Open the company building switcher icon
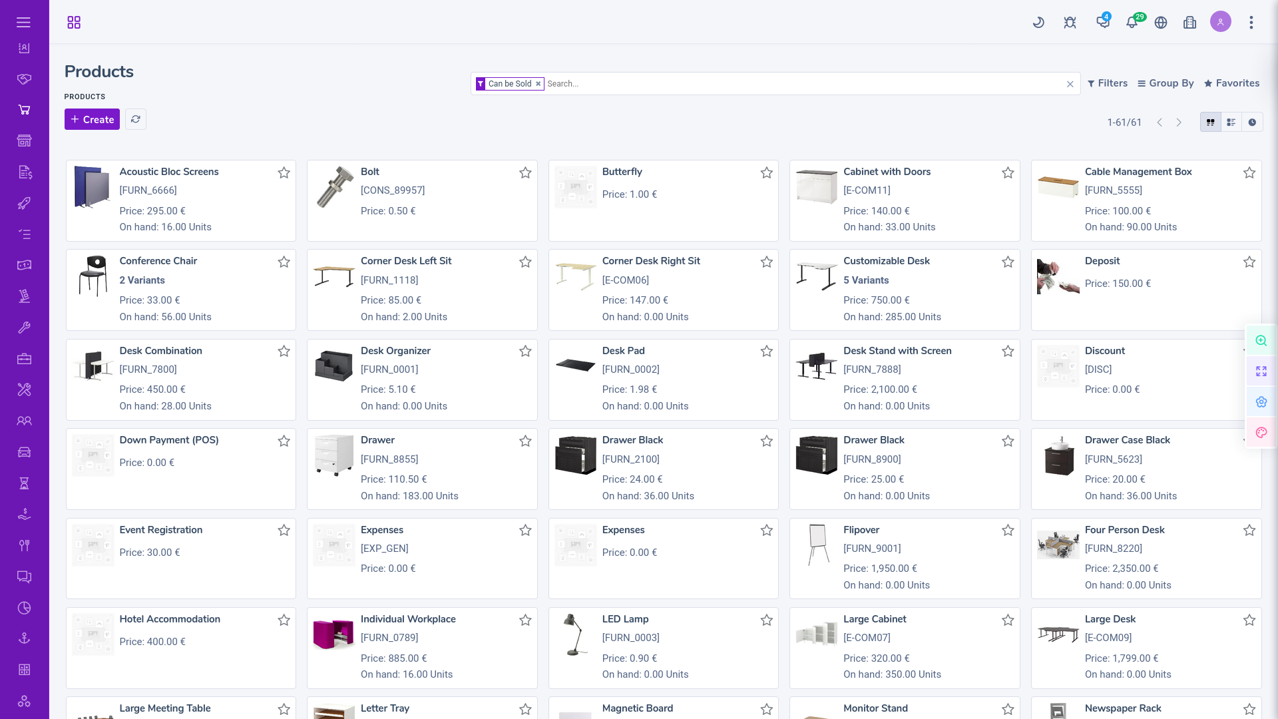The width and height of the screenshot is (1278, 719). point(1190,23)
